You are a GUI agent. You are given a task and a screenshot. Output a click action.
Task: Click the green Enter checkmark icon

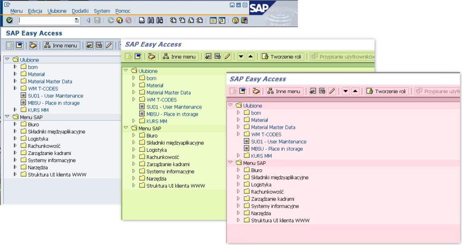coord(9,20)
